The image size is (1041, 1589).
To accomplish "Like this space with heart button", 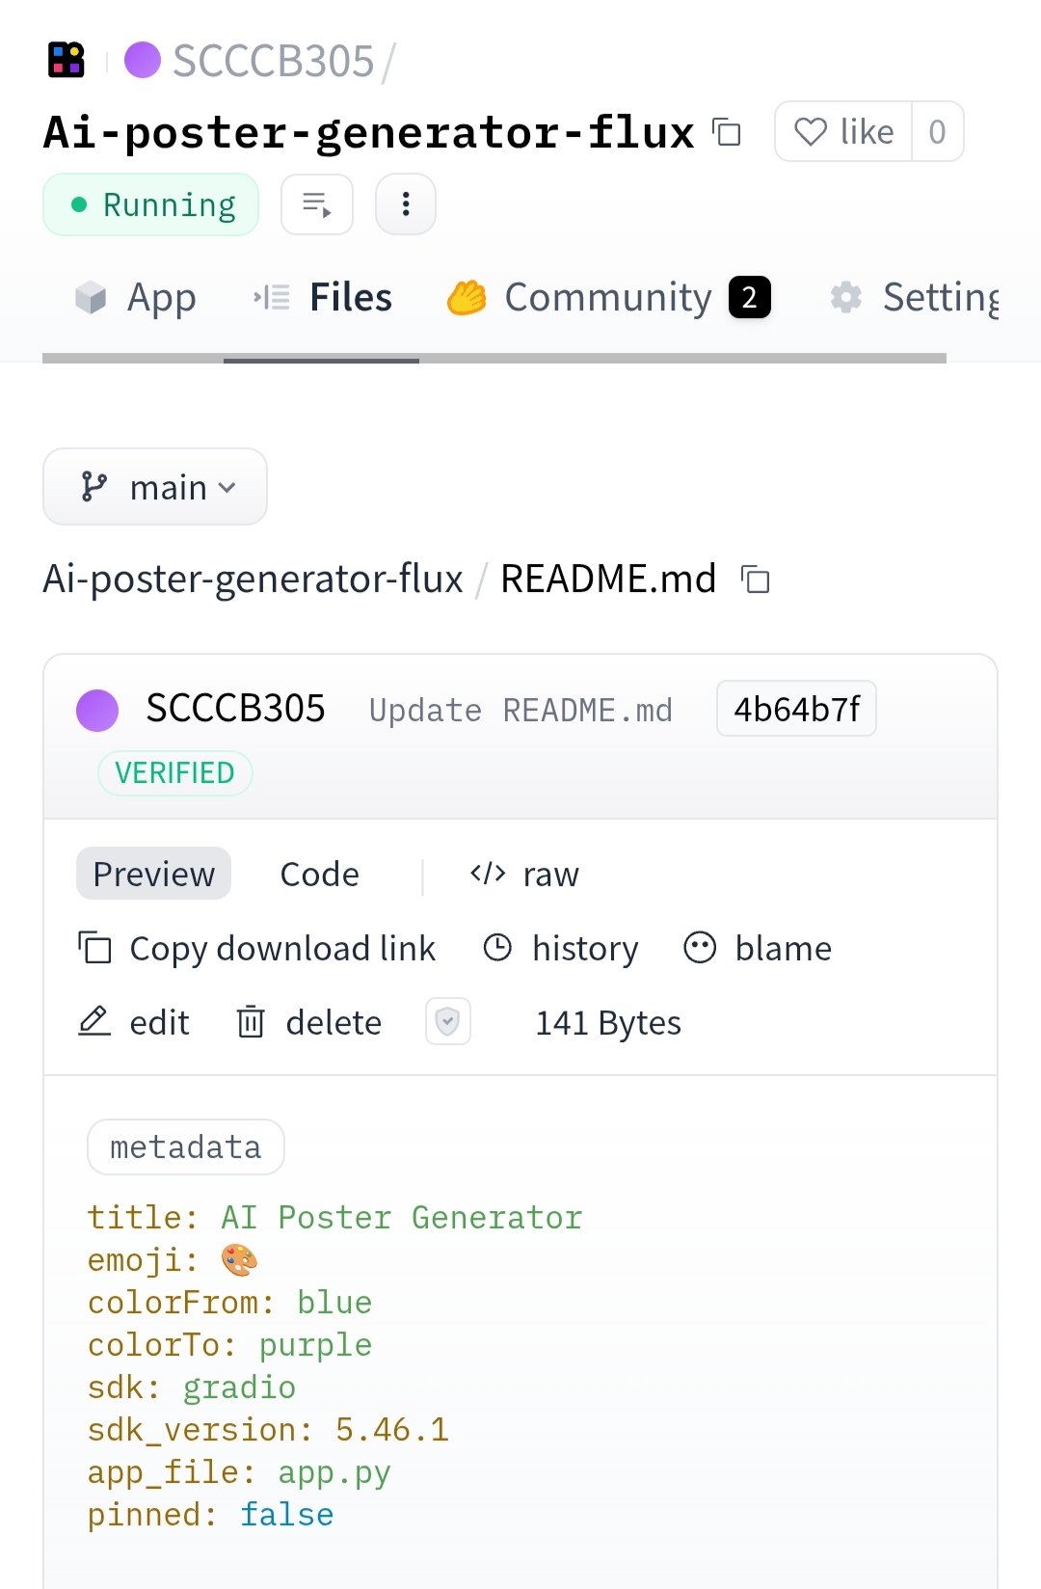I will (843, 131).
